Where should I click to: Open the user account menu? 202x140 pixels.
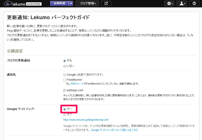click(x=182, y=4)
